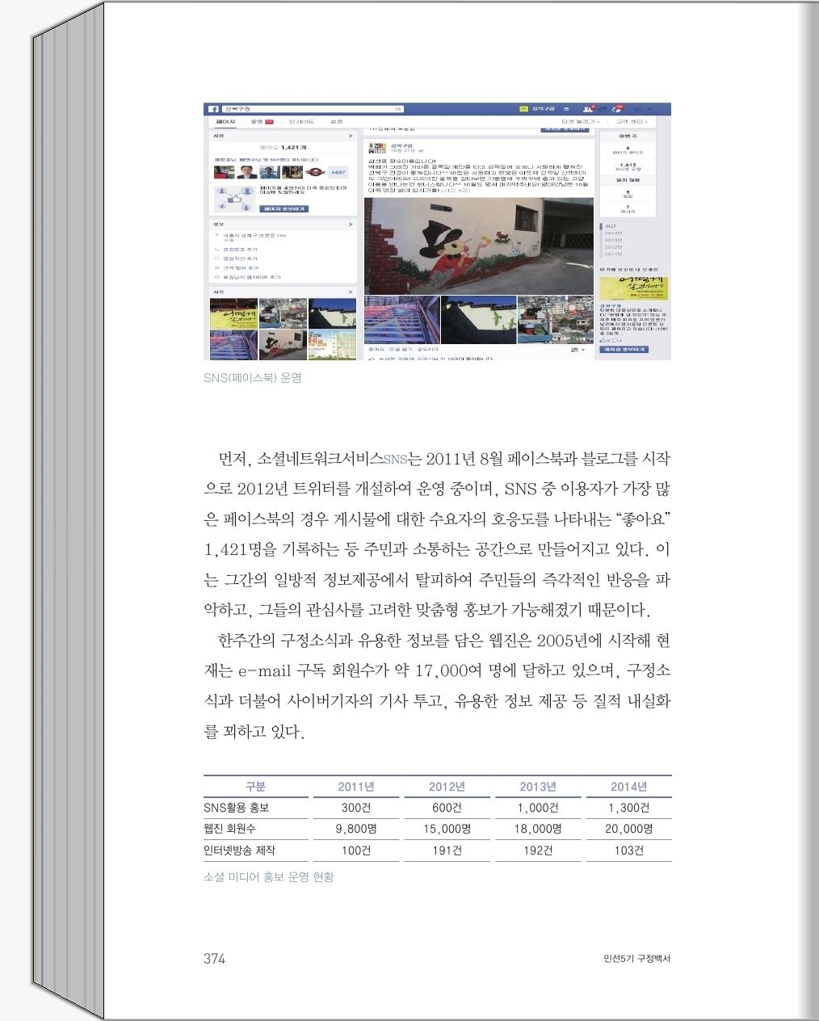Click the 좋아요 1,421개 count
This screenshot has height=1021, width=819.
[282, 148]
